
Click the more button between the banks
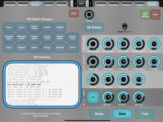(x=81, y=4)
